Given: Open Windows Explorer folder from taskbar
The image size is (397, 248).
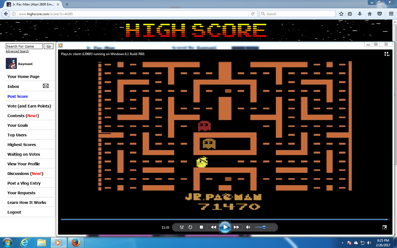Looking at the screenshot, I should pos(42,242).
